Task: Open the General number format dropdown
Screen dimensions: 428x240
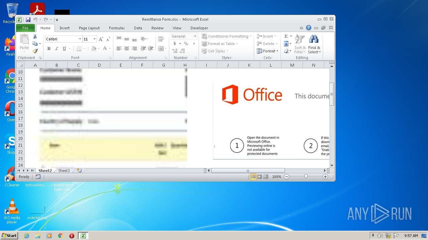Action: click(x=195, y=36)
